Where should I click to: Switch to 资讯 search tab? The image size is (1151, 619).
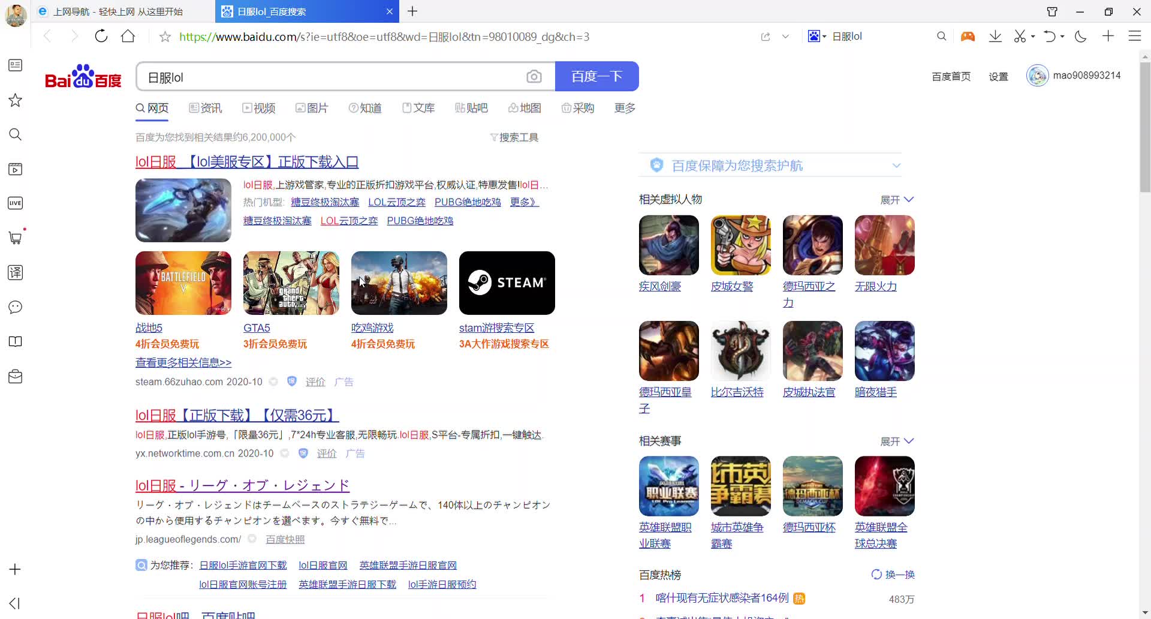pos(206,108)
